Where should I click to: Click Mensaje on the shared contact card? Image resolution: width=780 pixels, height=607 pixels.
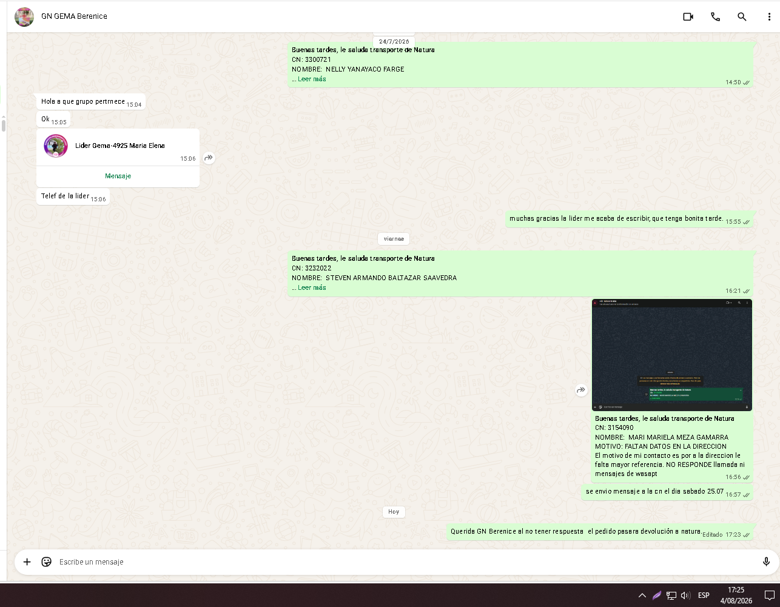coord(118,176)
